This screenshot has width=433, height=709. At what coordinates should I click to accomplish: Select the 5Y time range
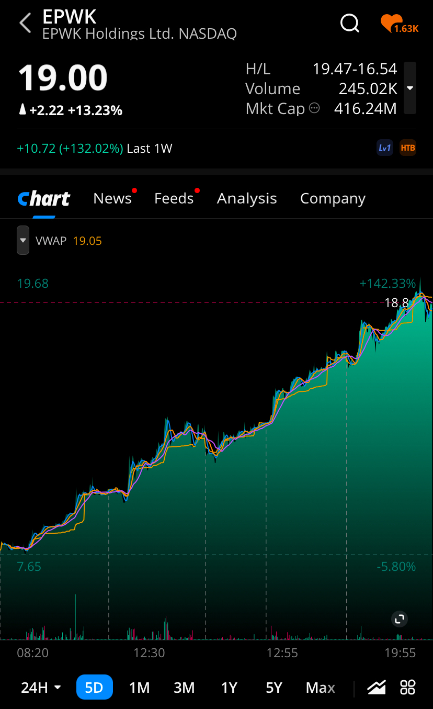pyautogui.click(x=274, y=687)
